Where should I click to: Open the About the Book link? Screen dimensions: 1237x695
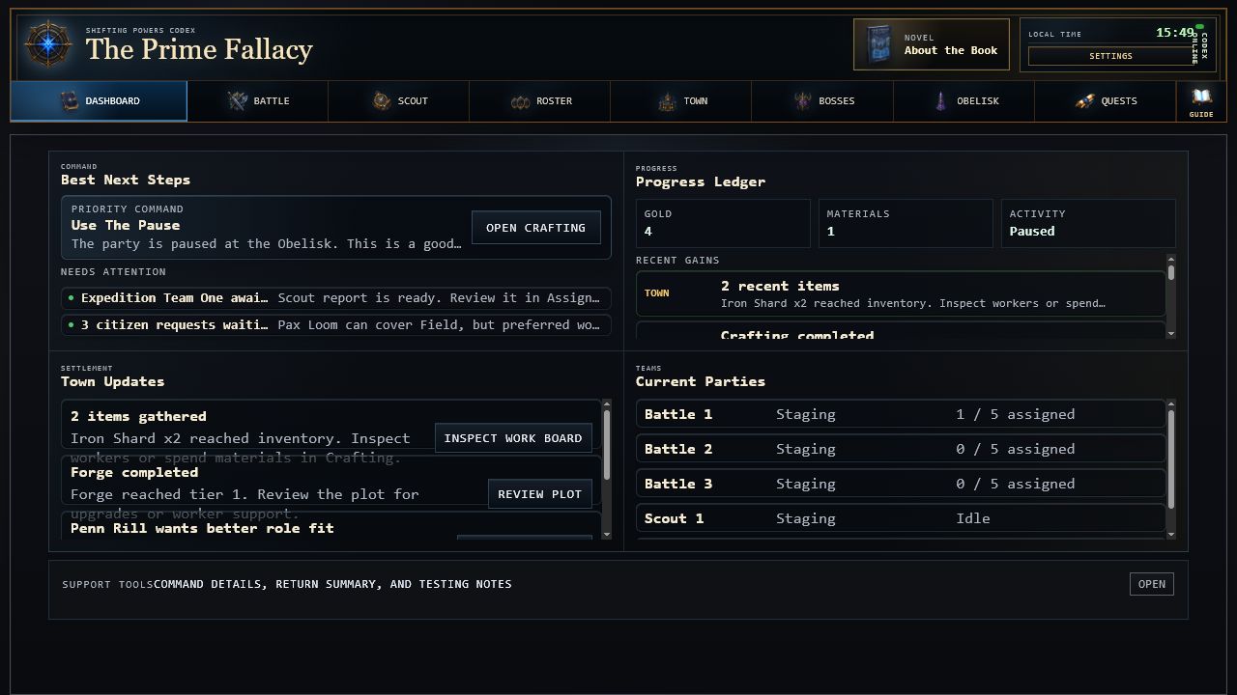pyautogui.click(x=932, y=44)
